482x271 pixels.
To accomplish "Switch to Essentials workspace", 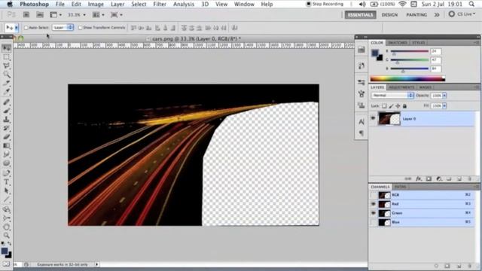I will pos(360,15).
